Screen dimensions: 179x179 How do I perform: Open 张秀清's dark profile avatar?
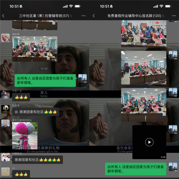click(5, 109)
